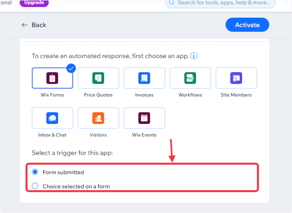292x213 pixels.
Task: Click the search tools and apps field
Action: point(224,3)
